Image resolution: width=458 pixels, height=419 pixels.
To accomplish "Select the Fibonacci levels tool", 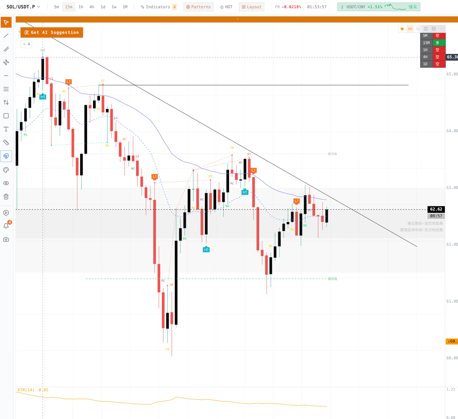I will pos(6,89).
